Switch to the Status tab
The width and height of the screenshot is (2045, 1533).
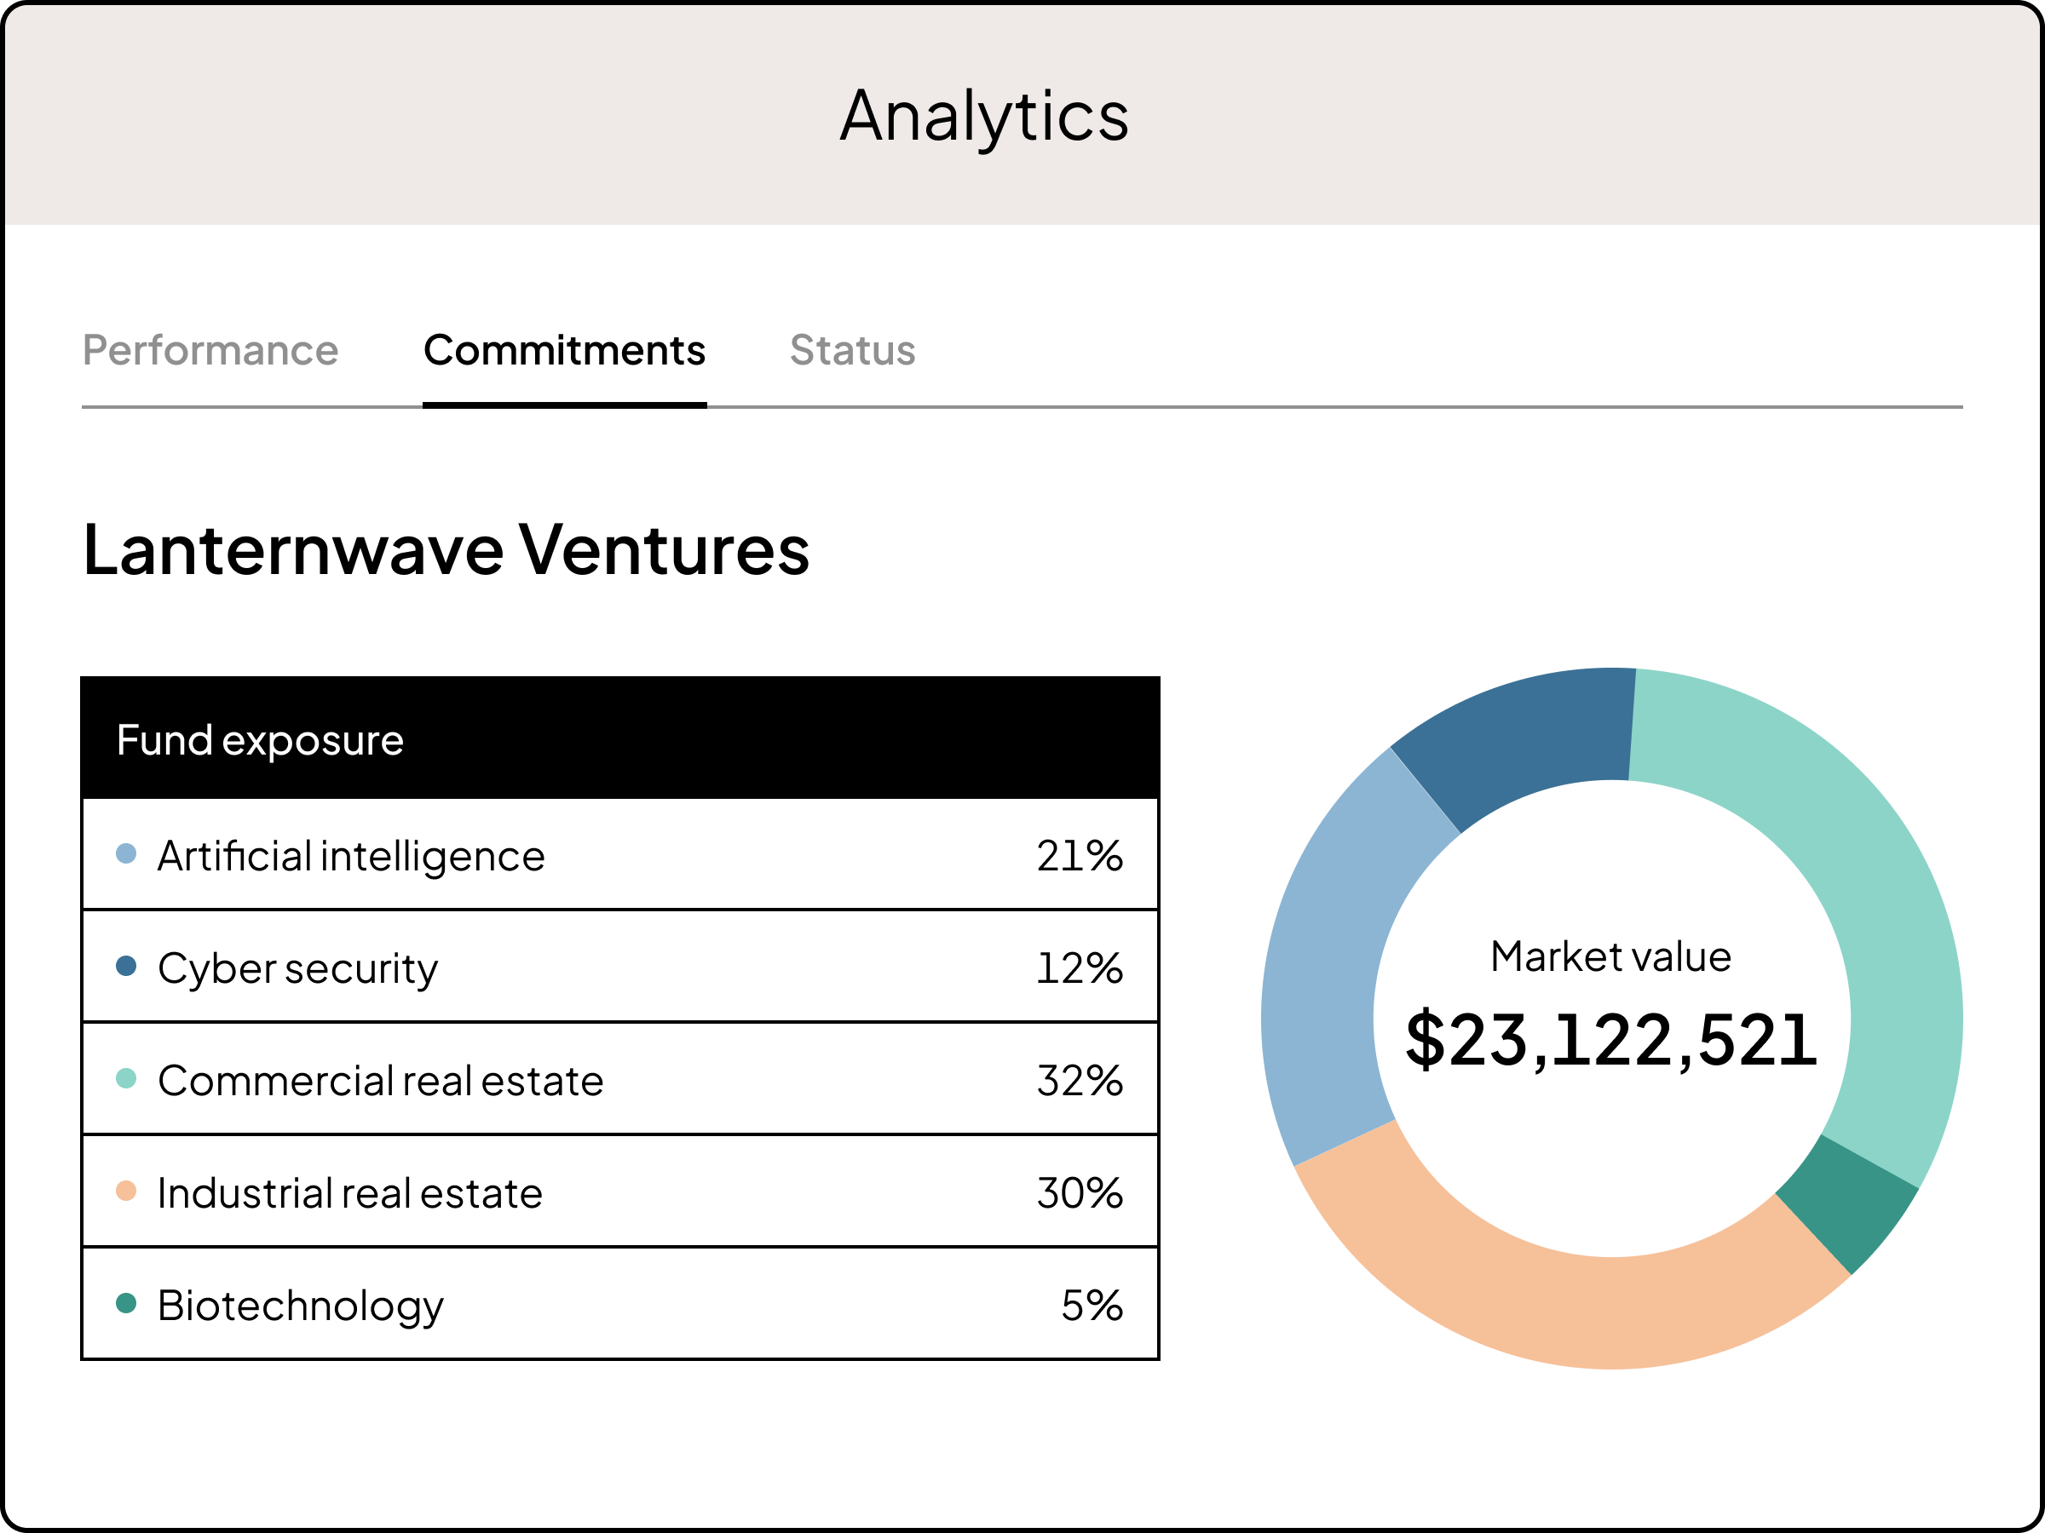coord(851,350)
